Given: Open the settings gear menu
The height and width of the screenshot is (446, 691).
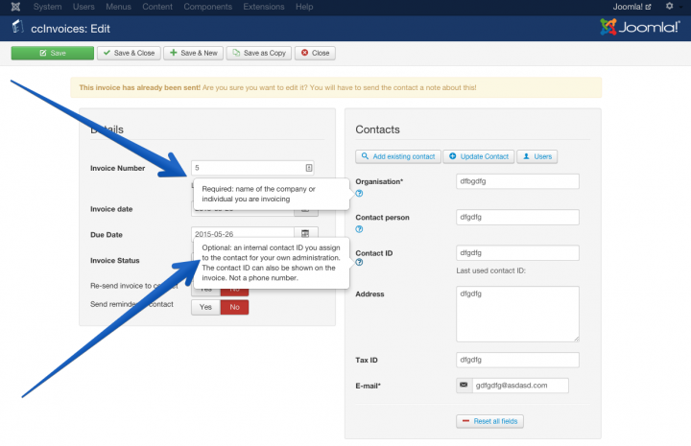Looking at the screenshot, I should (x=670, y=6).
